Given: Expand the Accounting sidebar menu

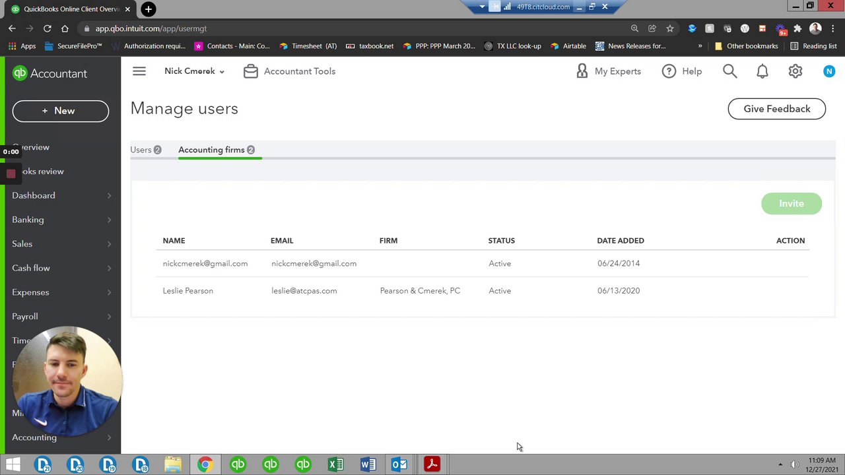Looking at the screenshot, I should coord(61,437).
